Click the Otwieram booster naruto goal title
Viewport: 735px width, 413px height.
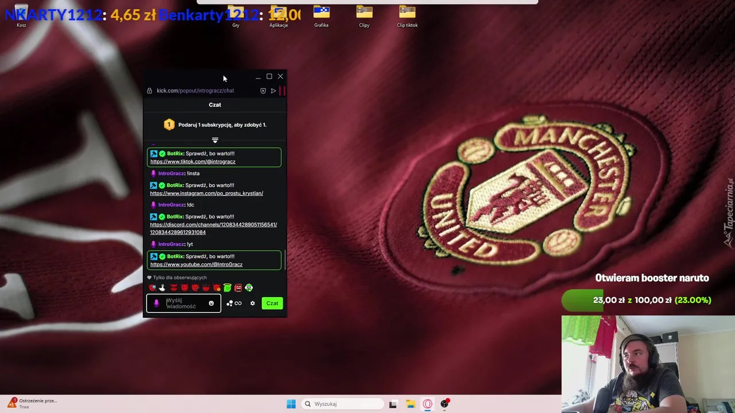652,278
